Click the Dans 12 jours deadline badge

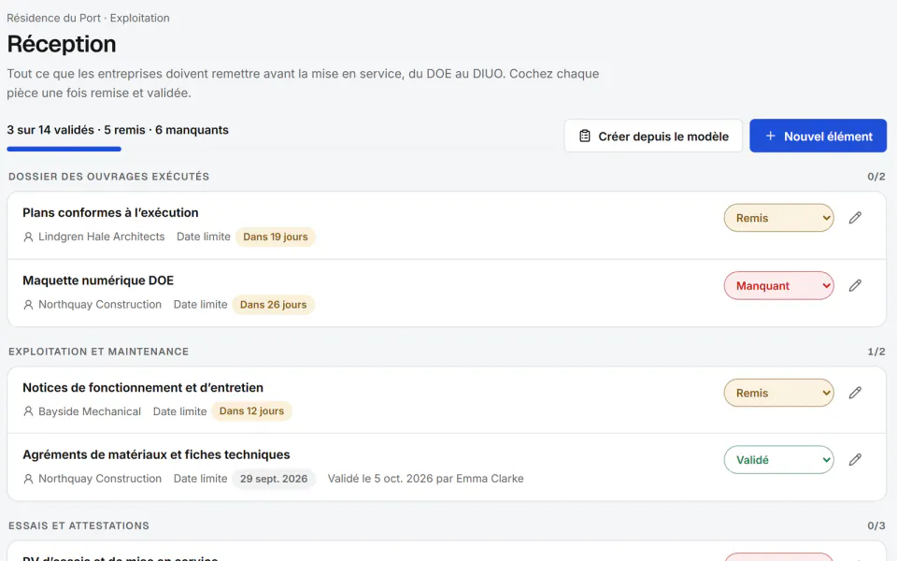[x=251, y=411]
